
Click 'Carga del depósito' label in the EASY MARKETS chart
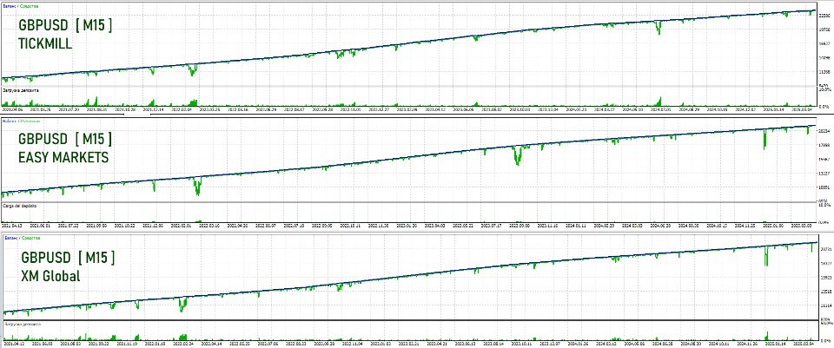(x=20, y=205)
